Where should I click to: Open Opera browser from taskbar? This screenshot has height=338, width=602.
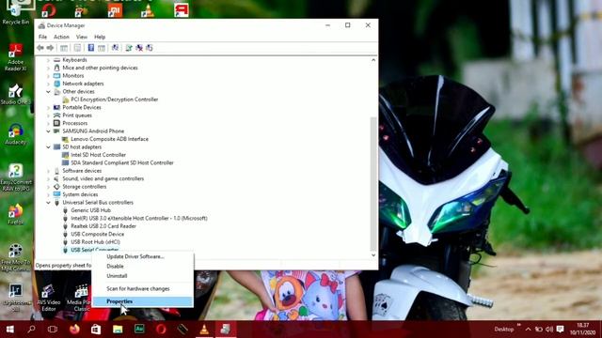[x=161, y=330]
